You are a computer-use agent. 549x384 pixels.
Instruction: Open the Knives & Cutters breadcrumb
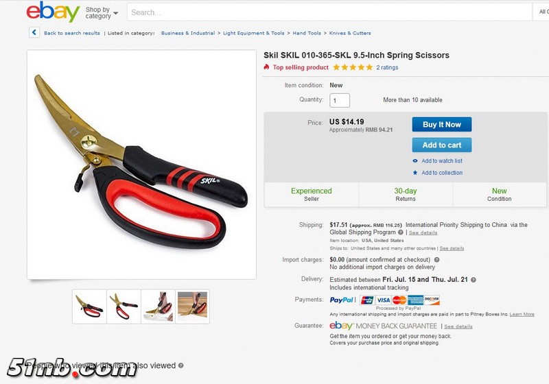[x=350, y=33]
